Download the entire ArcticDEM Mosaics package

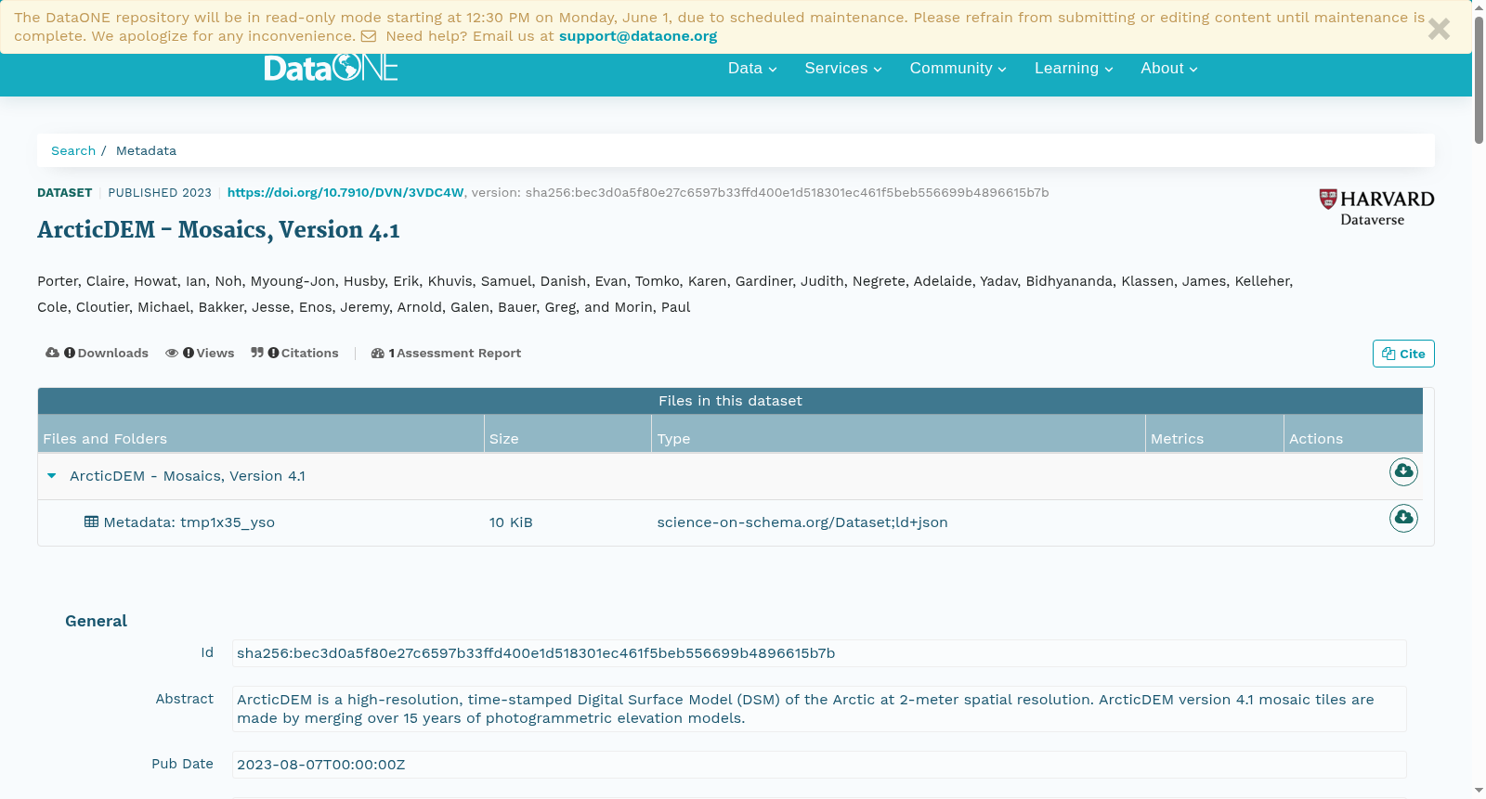[x=1403, y=471]
